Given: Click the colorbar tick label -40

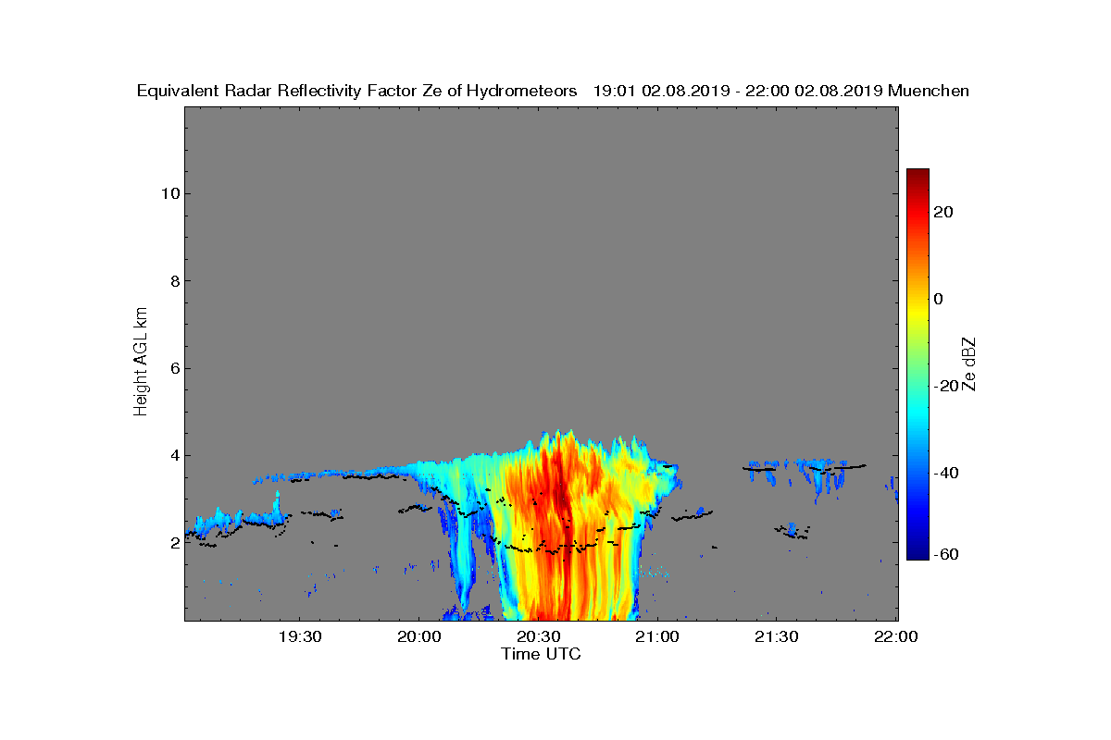Looking at the screenshot, I should click(946, 473).
